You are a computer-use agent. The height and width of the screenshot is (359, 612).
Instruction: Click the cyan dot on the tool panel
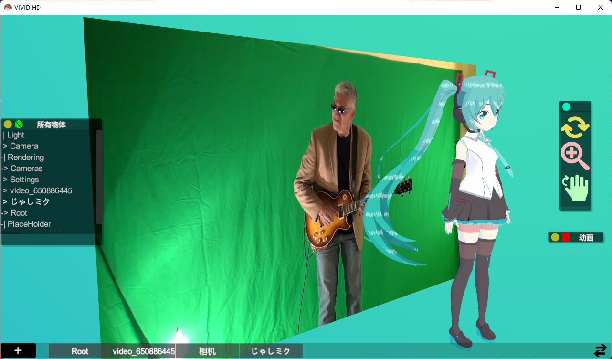pos(566,107)
